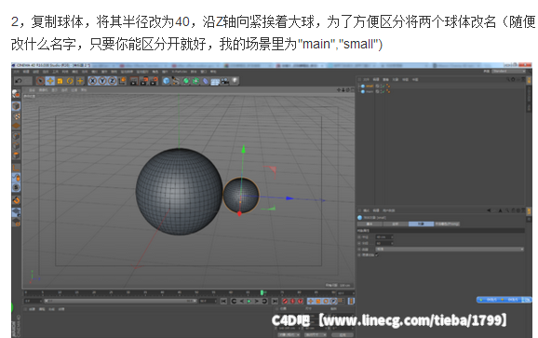Click the Camera object icon
Viewport: 538px width, 338px height.
(225, 81)
